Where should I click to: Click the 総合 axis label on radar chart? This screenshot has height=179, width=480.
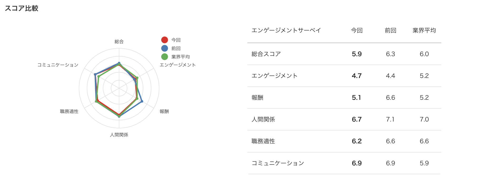tap(119, 41)
